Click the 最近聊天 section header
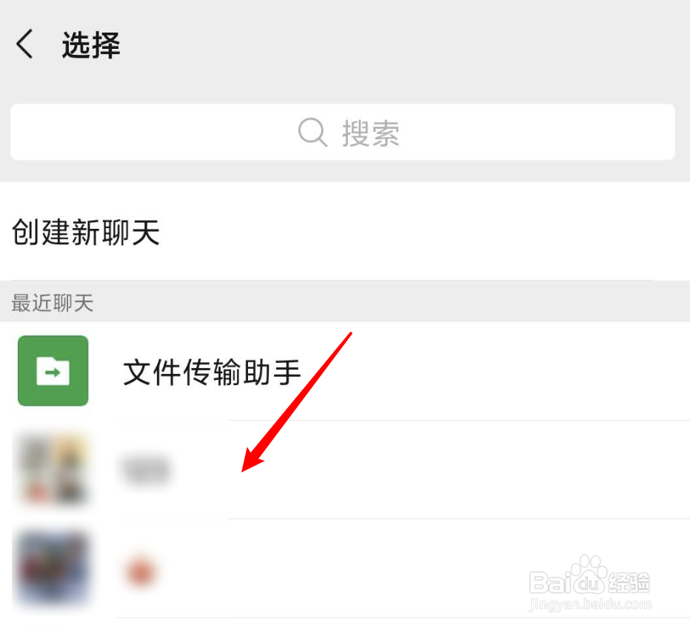 (53, 303)
